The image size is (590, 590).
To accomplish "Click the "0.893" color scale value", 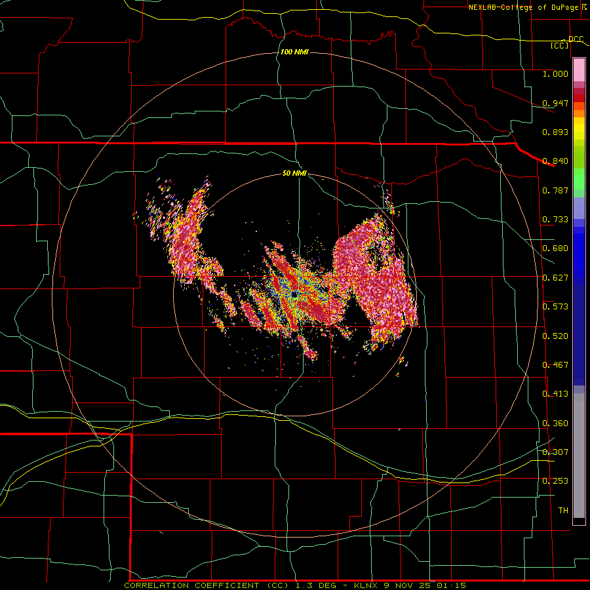I will click(x=555, y=132).
